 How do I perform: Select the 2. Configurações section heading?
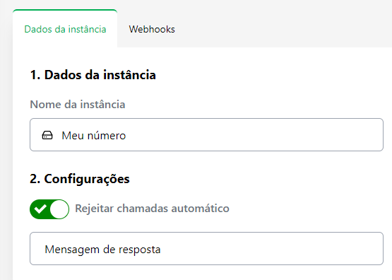point(80,179)
